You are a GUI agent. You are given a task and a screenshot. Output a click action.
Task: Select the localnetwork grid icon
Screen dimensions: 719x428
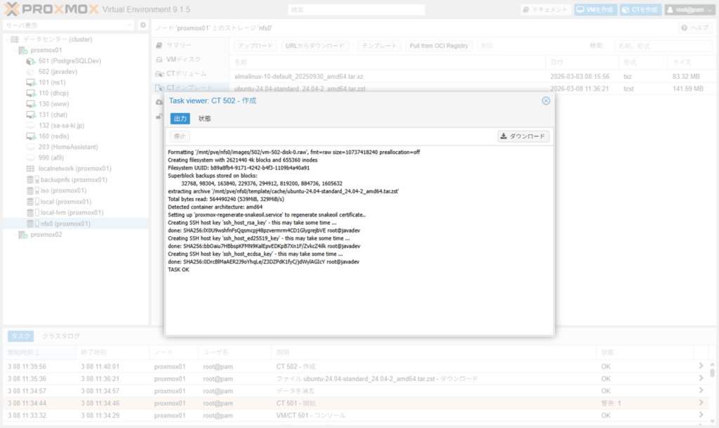pos(31,169)
